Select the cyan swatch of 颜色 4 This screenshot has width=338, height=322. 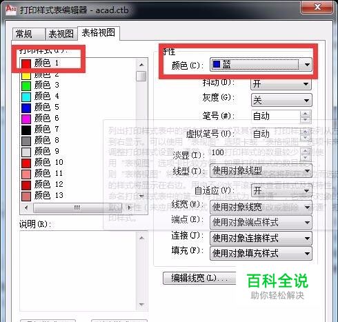[26, 97]
